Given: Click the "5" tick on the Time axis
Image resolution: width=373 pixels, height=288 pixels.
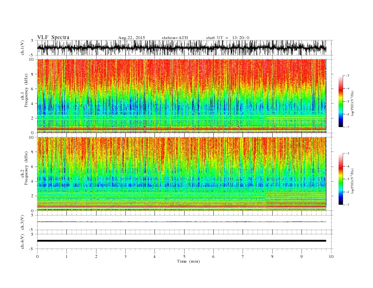Looking at the screenshot, I should coord(184,256).
